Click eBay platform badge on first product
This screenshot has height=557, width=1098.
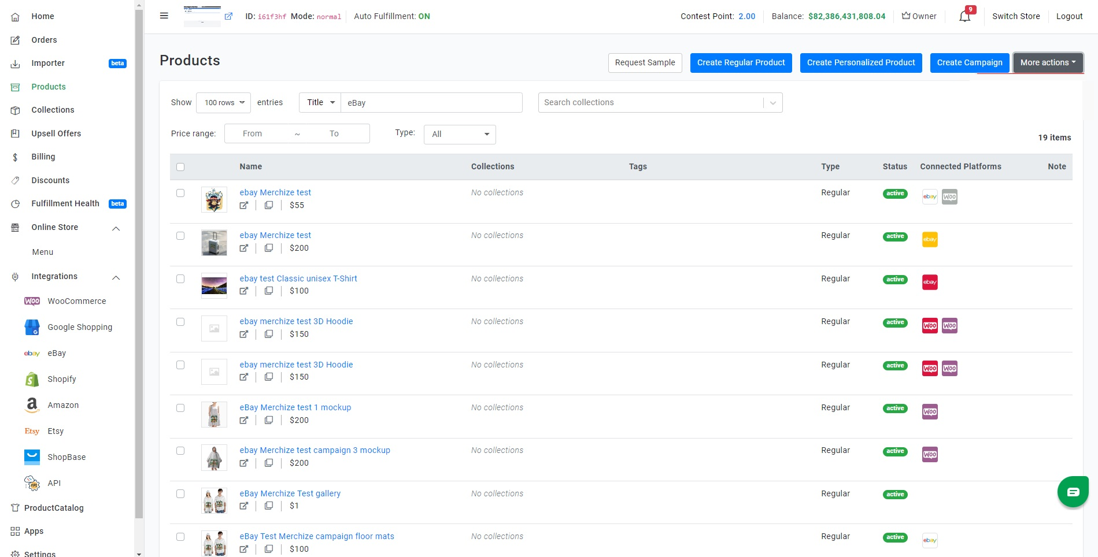pyautogui.click(x=930, y=197)
